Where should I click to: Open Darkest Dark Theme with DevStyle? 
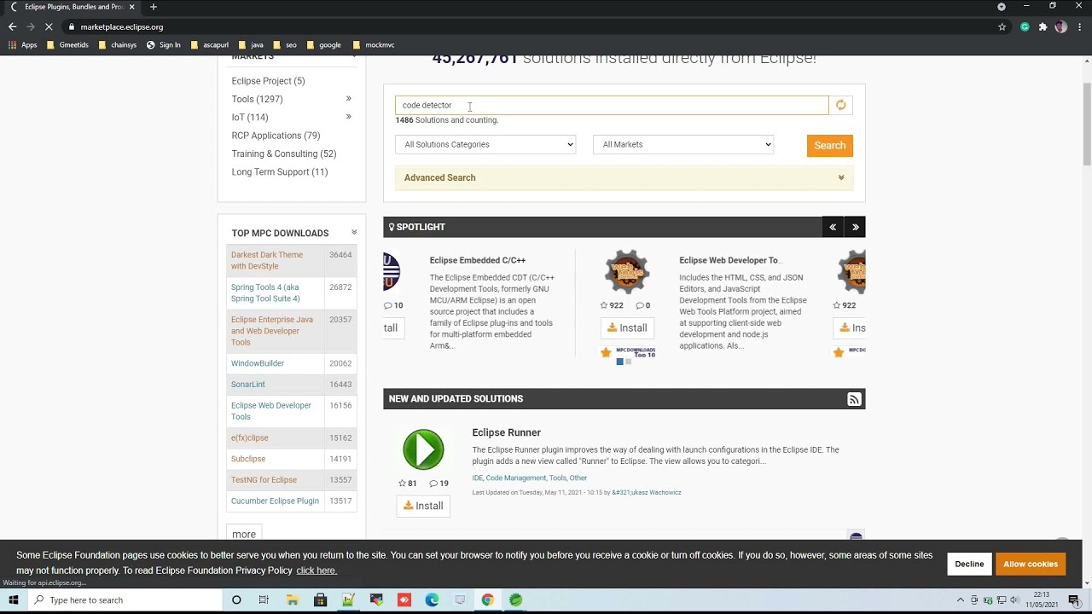pyautogui.click(x=267, y=260)
